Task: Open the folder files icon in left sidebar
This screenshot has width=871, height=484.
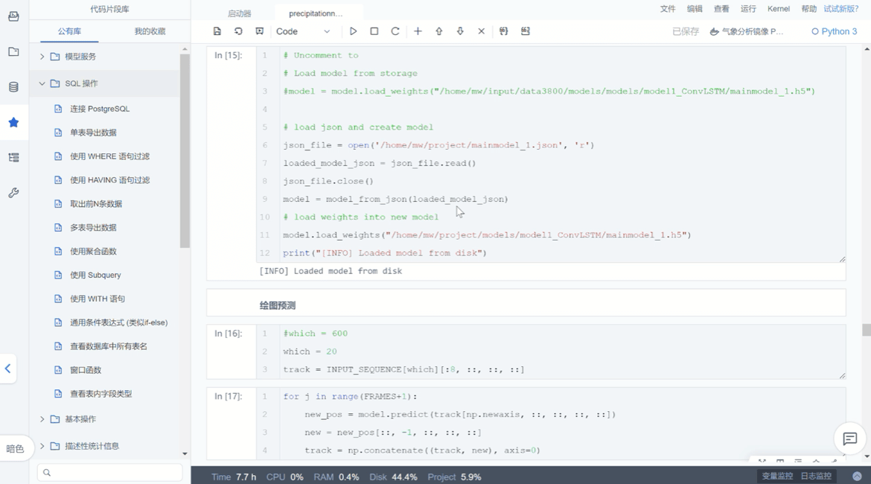Action: tap(14, 51)
